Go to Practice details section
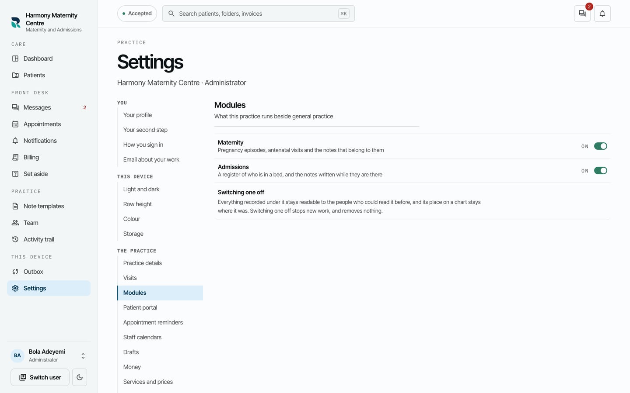 click(x=160, y=263)
